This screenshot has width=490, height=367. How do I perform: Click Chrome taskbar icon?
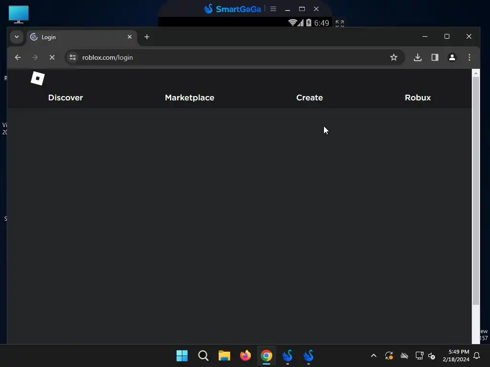pyautogui.click(x=267, y=356)
